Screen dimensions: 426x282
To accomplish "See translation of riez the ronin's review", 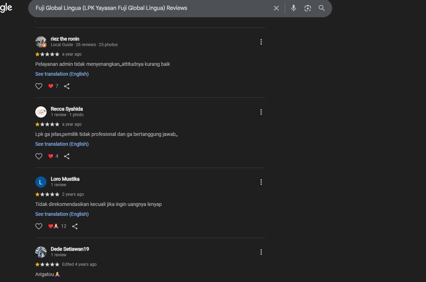I will tap(62, 74).
